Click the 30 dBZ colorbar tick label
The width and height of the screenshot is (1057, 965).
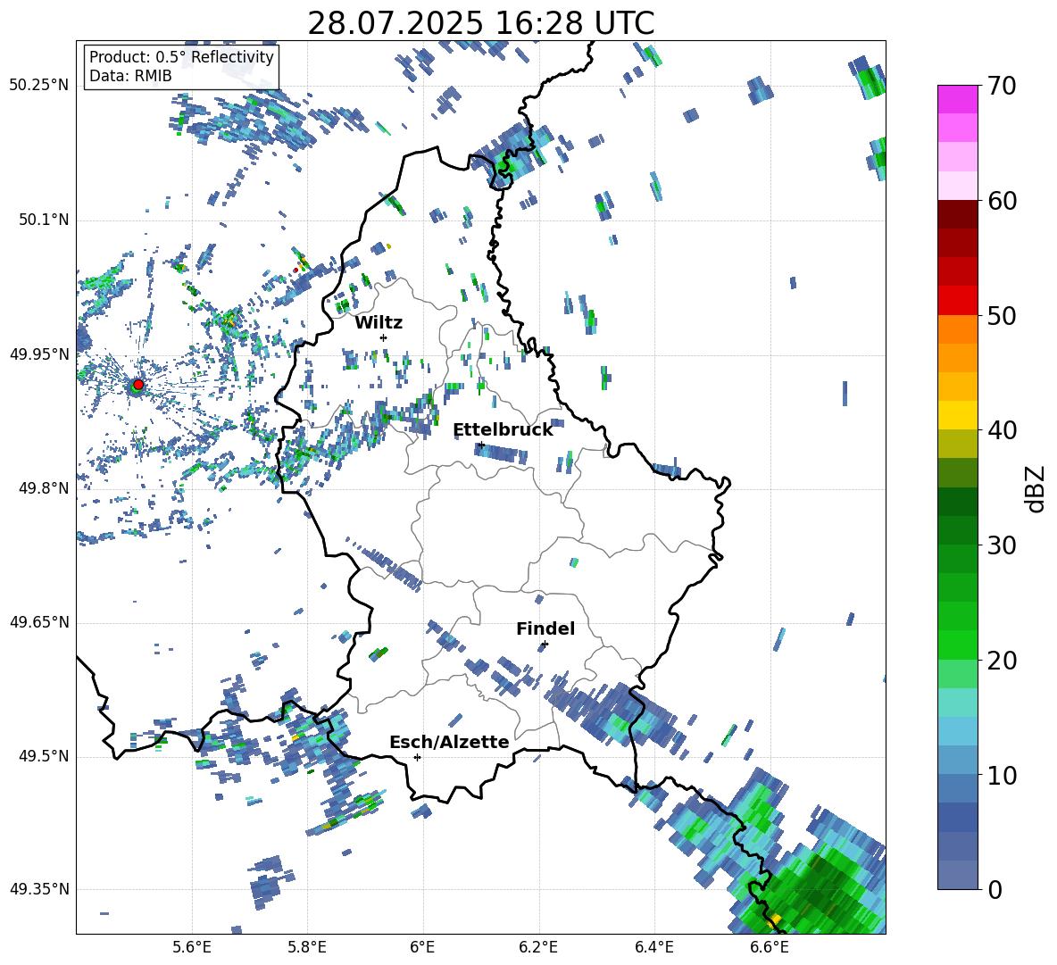[1002, 545]
